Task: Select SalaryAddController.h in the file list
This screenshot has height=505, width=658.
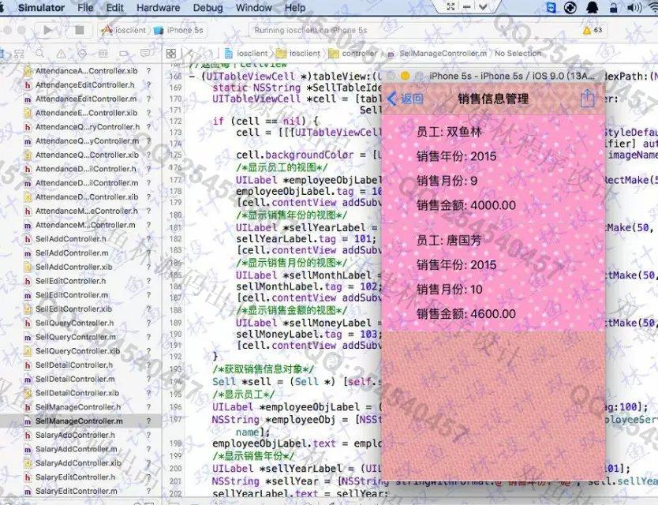Action: [x=76, y=436]
